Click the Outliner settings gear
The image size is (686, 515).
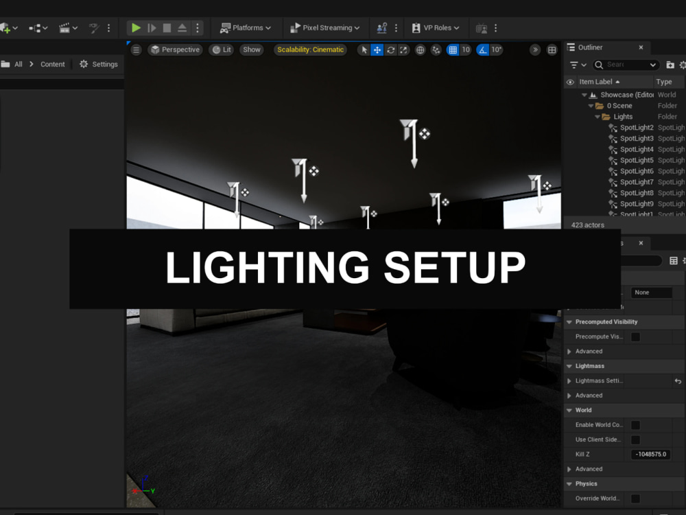(682, 65)
